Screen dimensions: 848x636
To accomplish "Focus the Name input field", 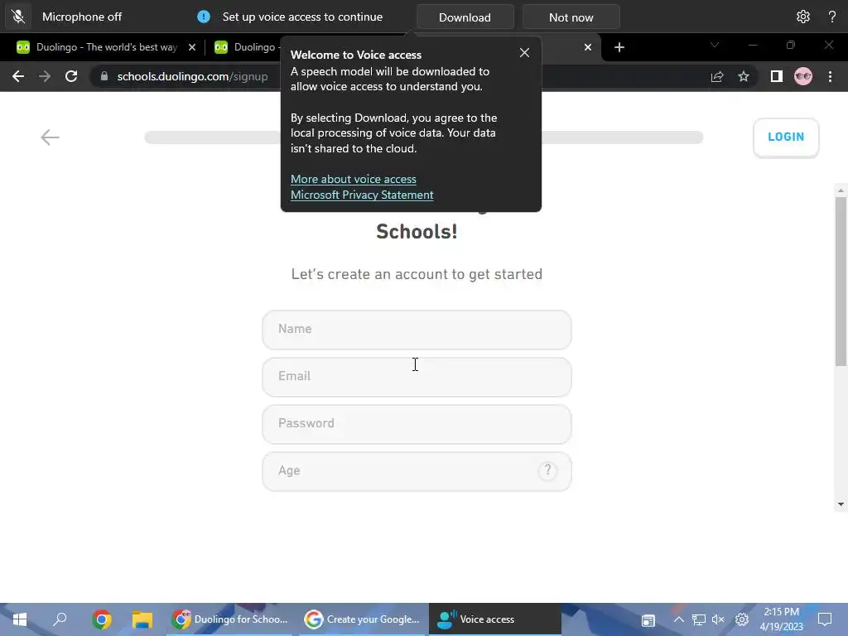I will pyautogui.click(x=417, y=330).
